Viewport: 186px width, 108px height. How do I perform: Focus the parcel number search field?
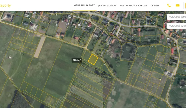[x=177, y=26]
